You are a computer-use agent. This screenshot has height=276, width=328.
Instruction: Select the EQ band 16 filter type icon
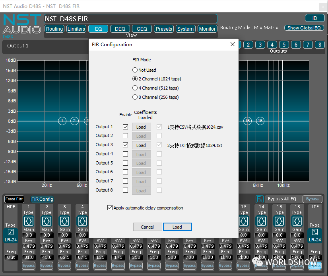point(297,221)
